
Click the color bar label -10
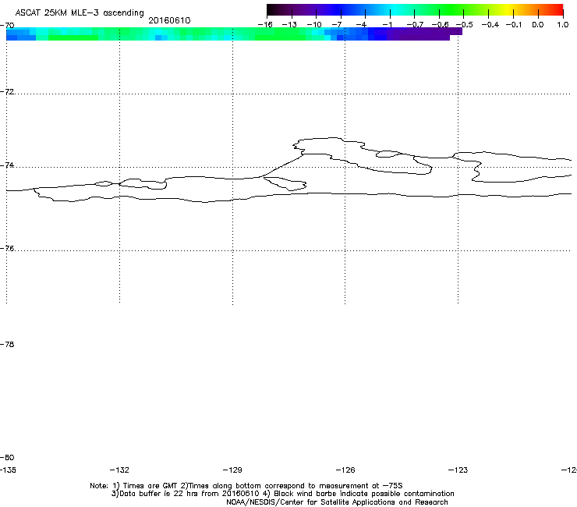[x=314, y=25]
